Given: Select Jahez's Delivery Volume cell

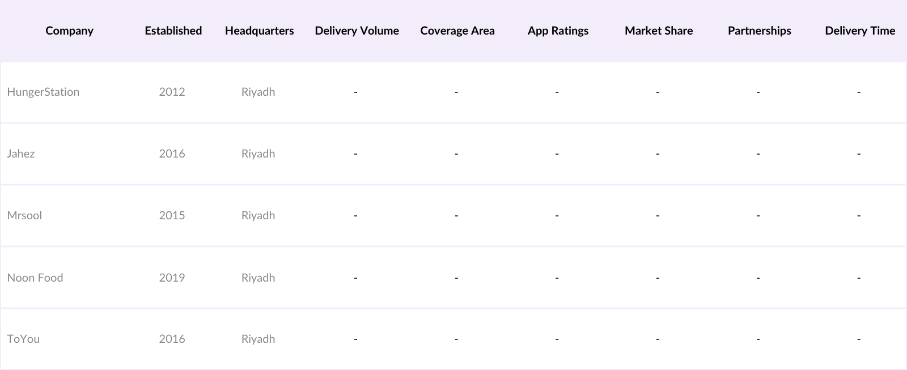Looking at the screenshot, I should point(355,154).
